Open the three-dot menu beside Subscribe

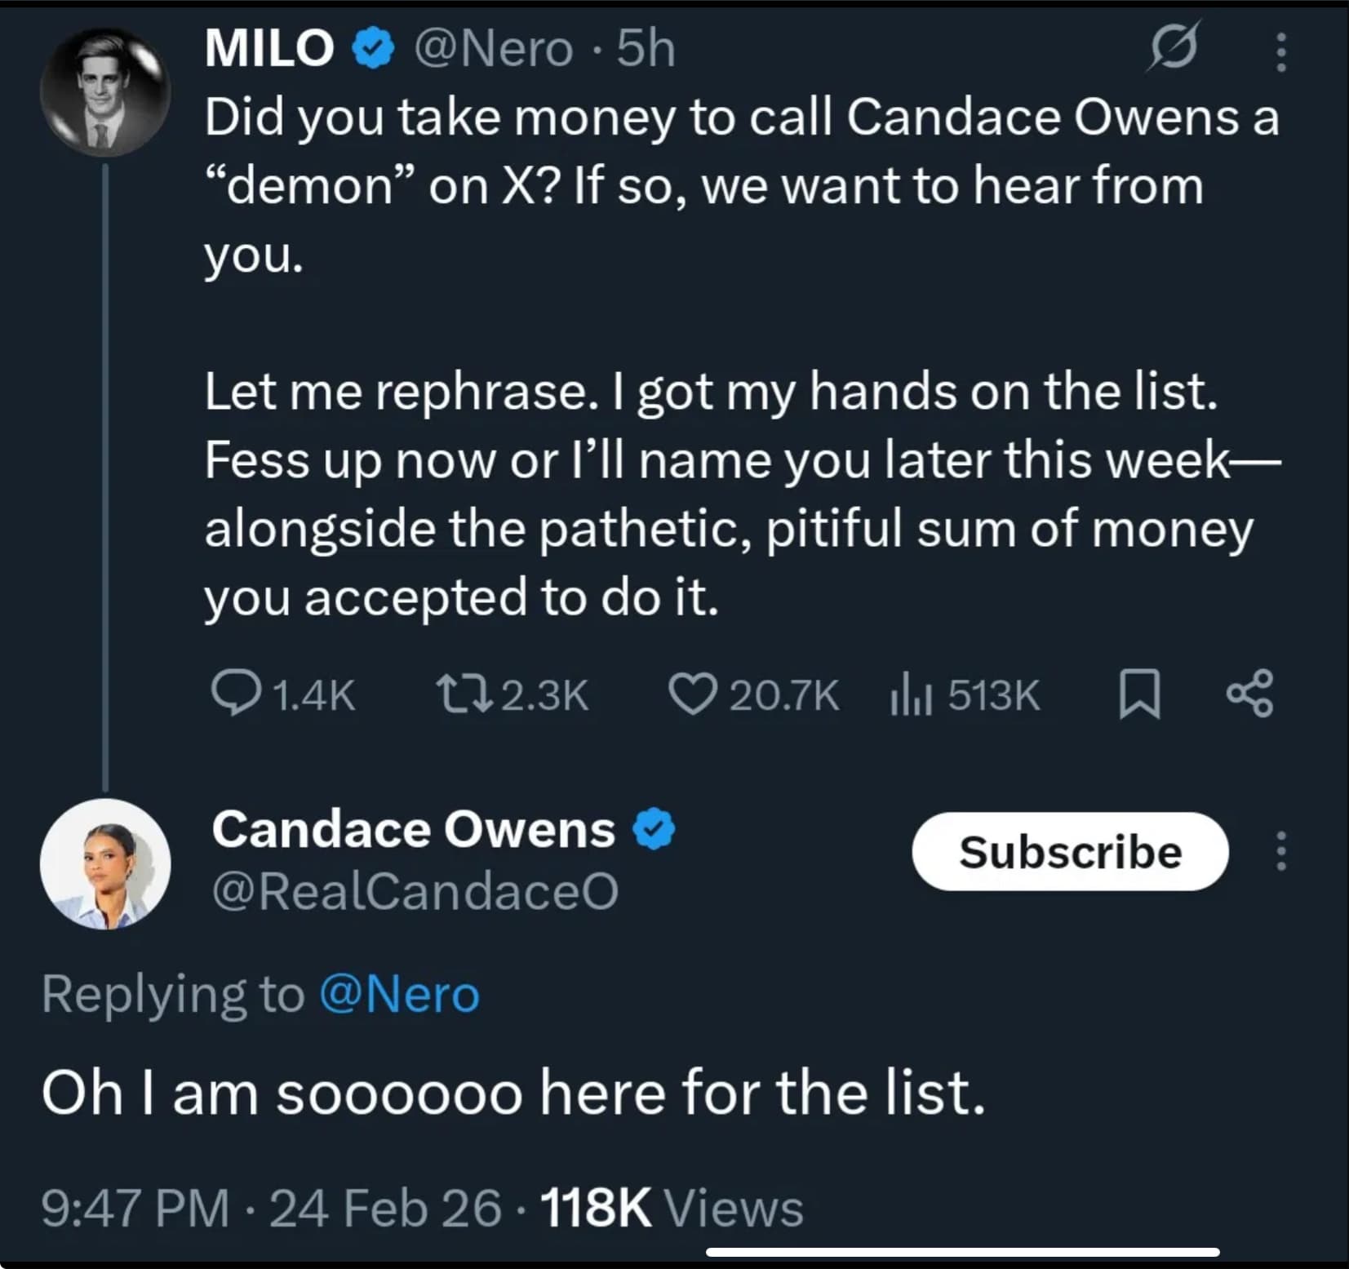(1280, 851)
